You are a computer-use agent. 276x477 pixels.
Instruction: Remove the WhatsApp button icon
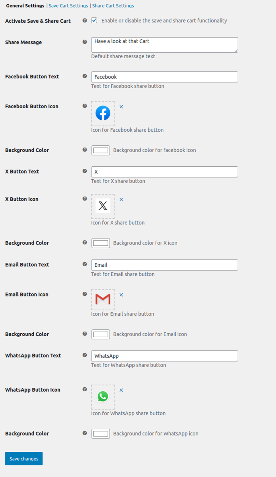pyautogui.click(x=121, y=390)
